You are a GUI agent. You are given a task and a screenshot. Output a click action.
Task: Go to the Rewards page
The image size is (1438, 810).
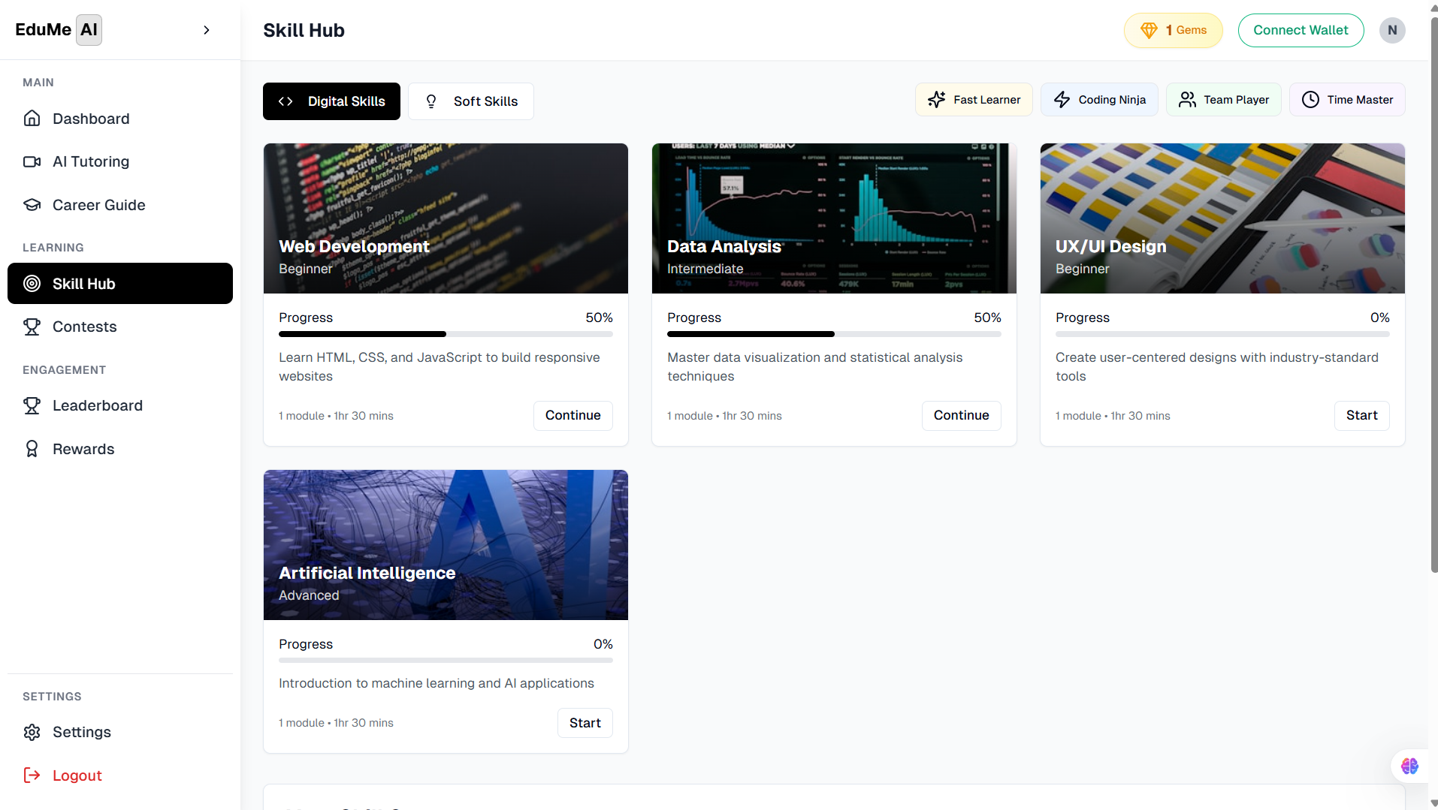120,449
